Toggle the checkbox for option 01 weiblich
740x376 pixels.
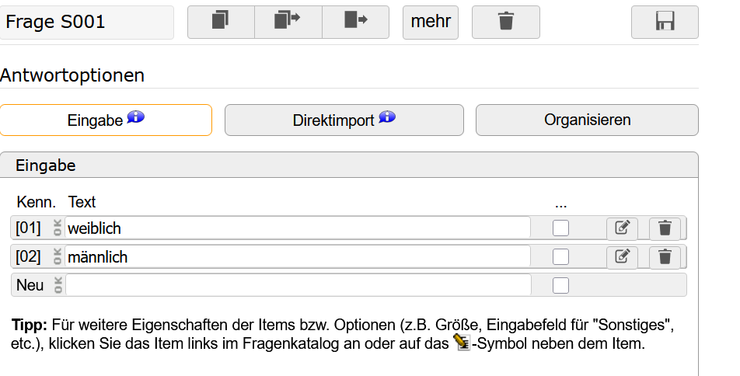point(560,228)
